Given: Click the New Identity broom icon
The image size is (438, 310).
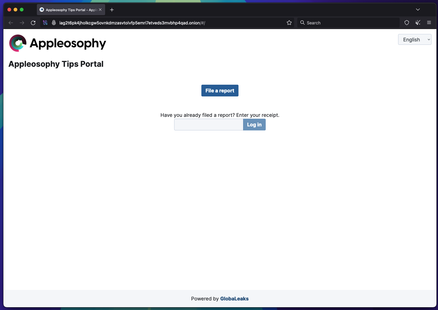Looking at the screenshot, I should point(418,23).
